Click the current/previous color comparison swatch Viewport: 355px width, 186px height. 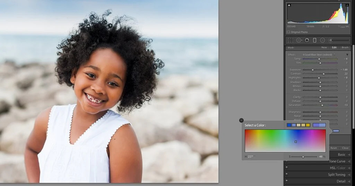click(x=319, y=125)
